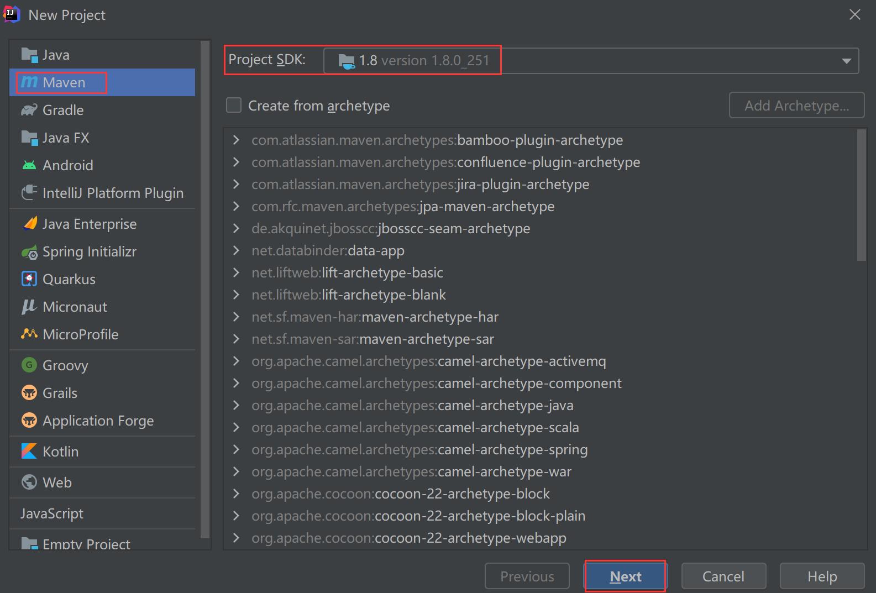Viewport: 876px width, 593px height.
Task: Choose the Kotlin project type
Action: (x=102, y=452)
